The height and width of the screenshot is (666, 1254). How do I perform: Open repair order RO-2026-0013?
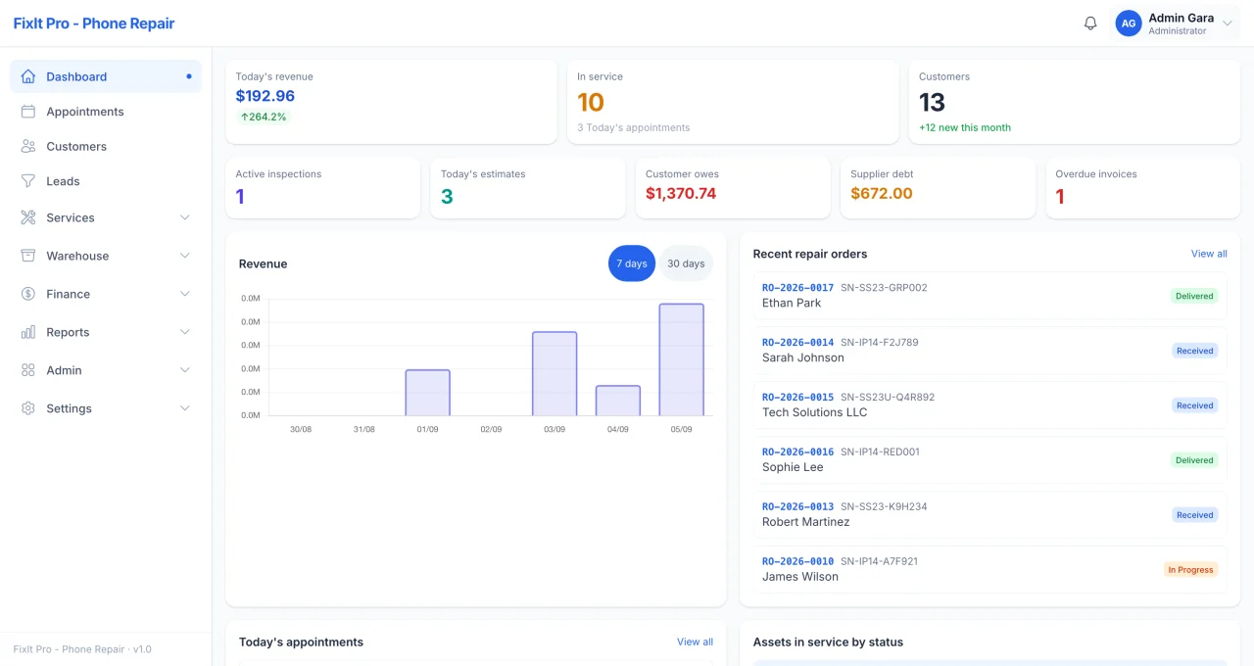tap(797, 507)
